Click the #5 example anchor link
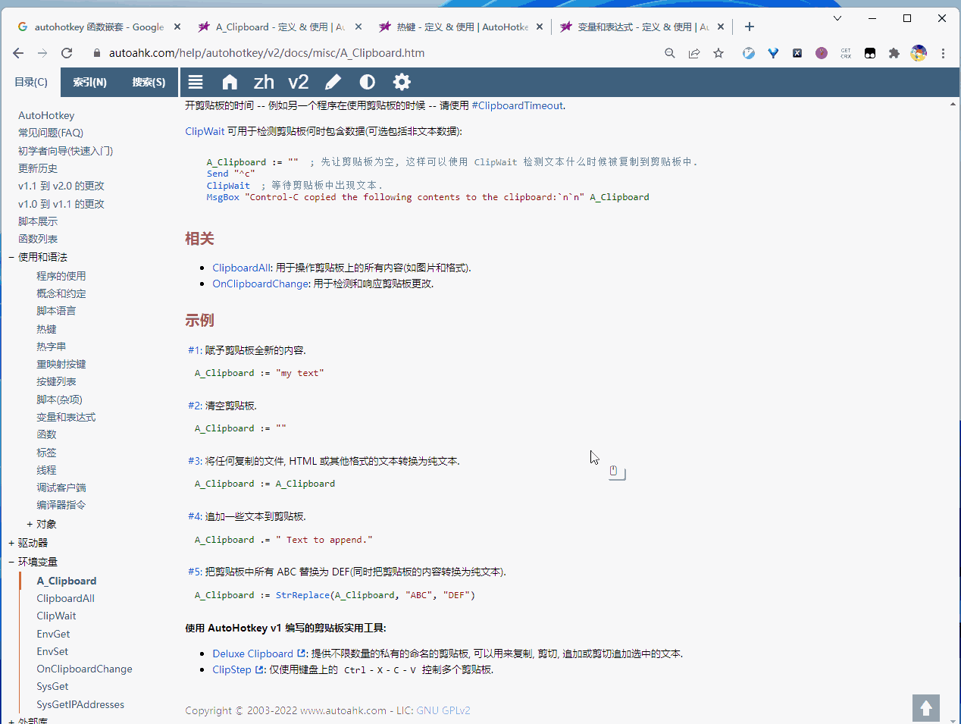Viewport: 961px width, 724px height. pyautogui.click(x=194, y=572)
